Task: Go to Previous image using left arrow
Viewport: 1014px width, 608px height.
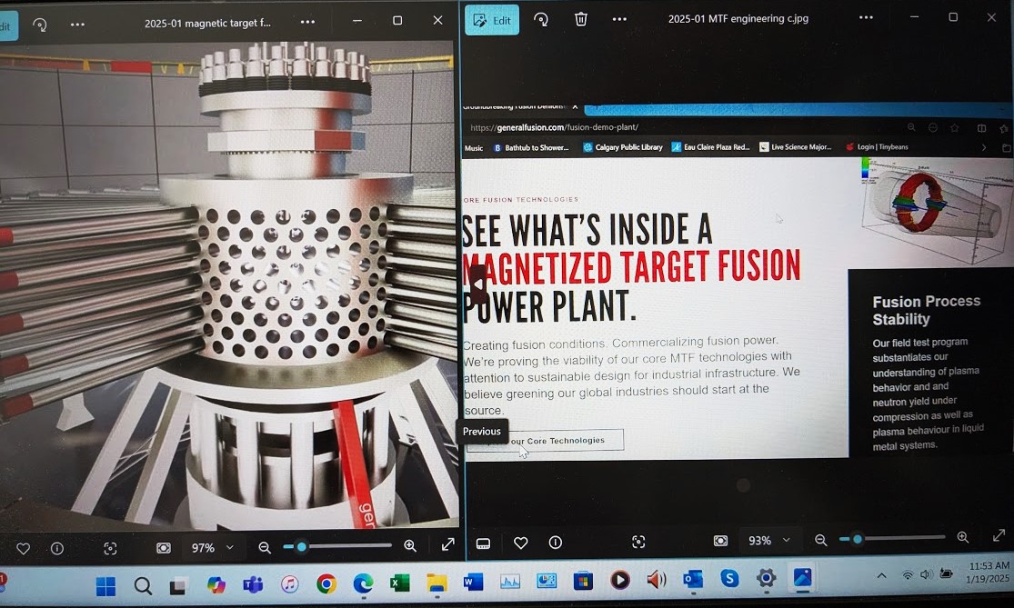Action: pos(477,284)
